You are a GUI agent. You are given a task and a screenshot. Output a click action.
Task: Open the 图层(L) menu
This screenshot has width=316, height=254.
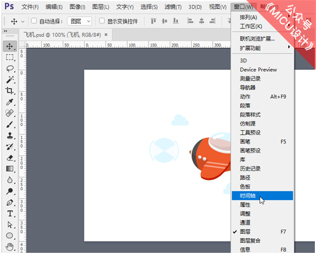[x=101, y=7]
